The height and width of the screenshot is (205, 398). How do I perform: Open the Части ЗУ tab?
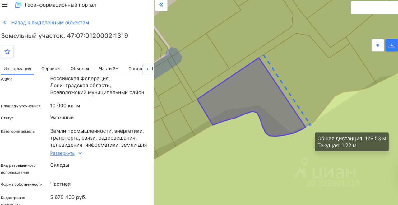tap(109, 69)
